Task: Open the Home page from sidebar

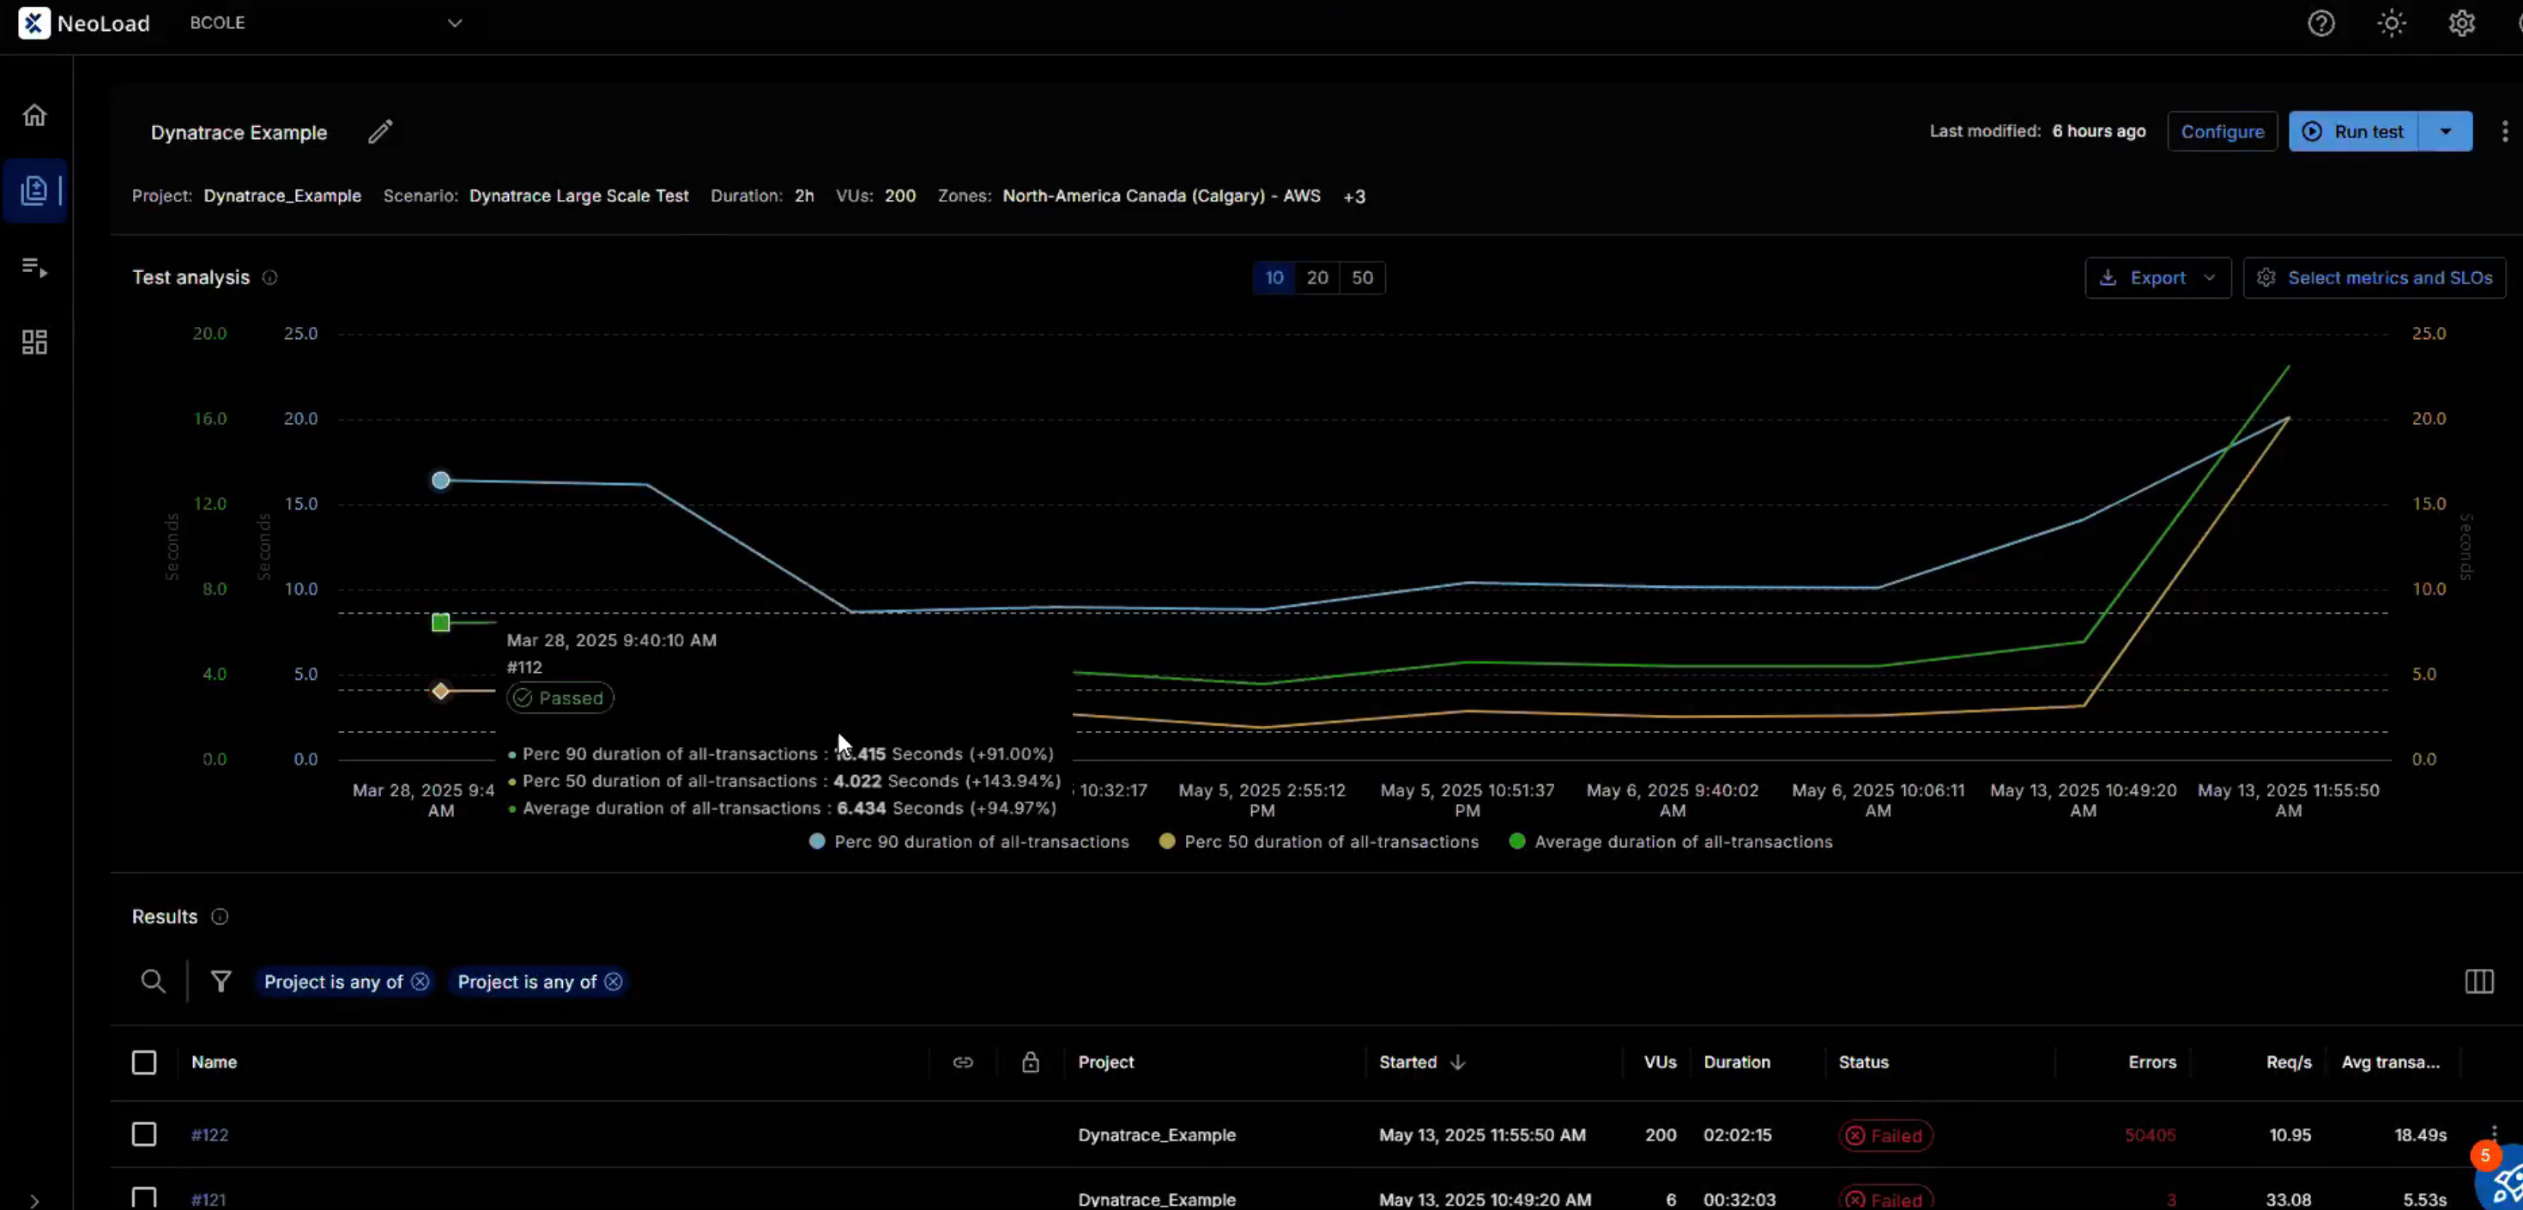Action: pyautogui.click(x=34, y=116)
